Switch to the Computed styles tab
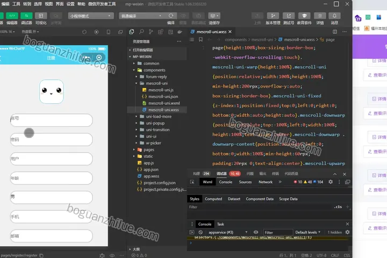The width and height of the screenshot is (387, 258). click(x=213, y=199)
